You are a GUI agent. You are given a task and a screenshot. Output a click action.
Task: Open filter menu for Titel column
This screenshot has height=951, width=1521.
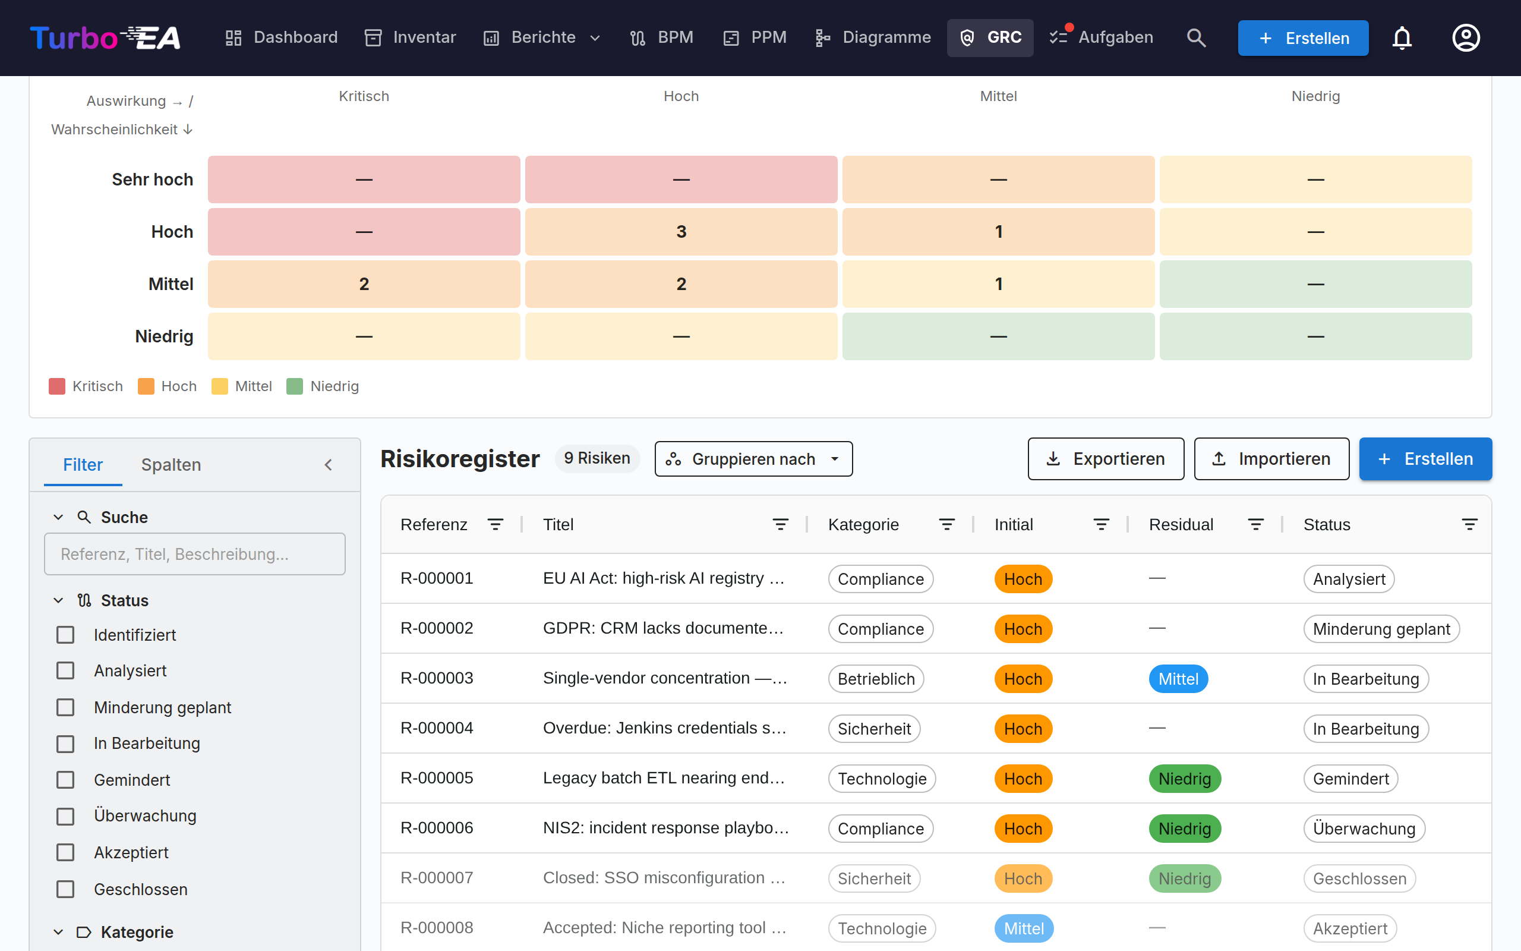coord(780,525)
